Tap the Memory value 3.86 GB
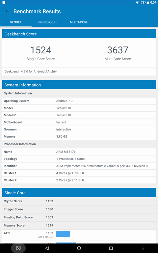 pos(62,136)
